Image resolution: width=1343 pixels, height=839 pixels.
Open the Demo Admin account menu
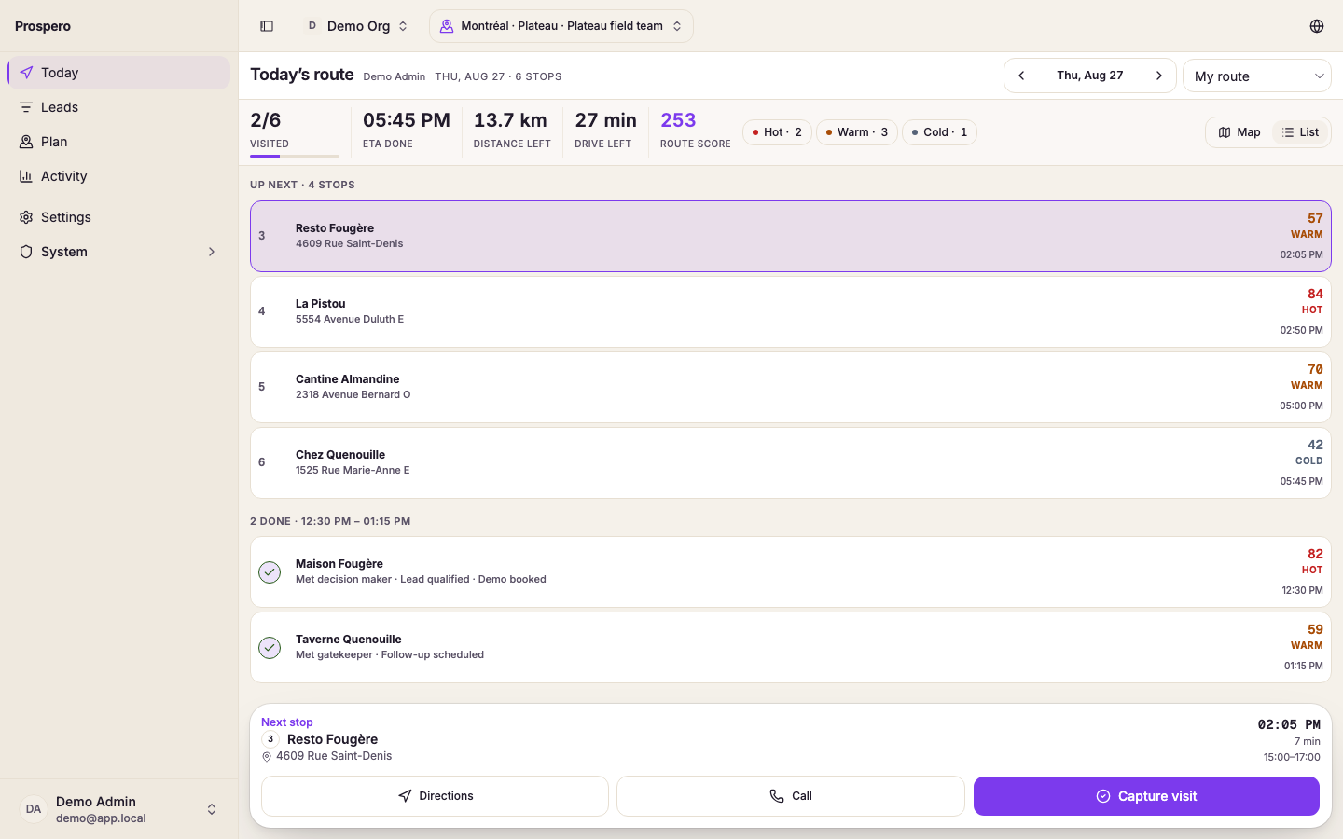tap(119, 809)
